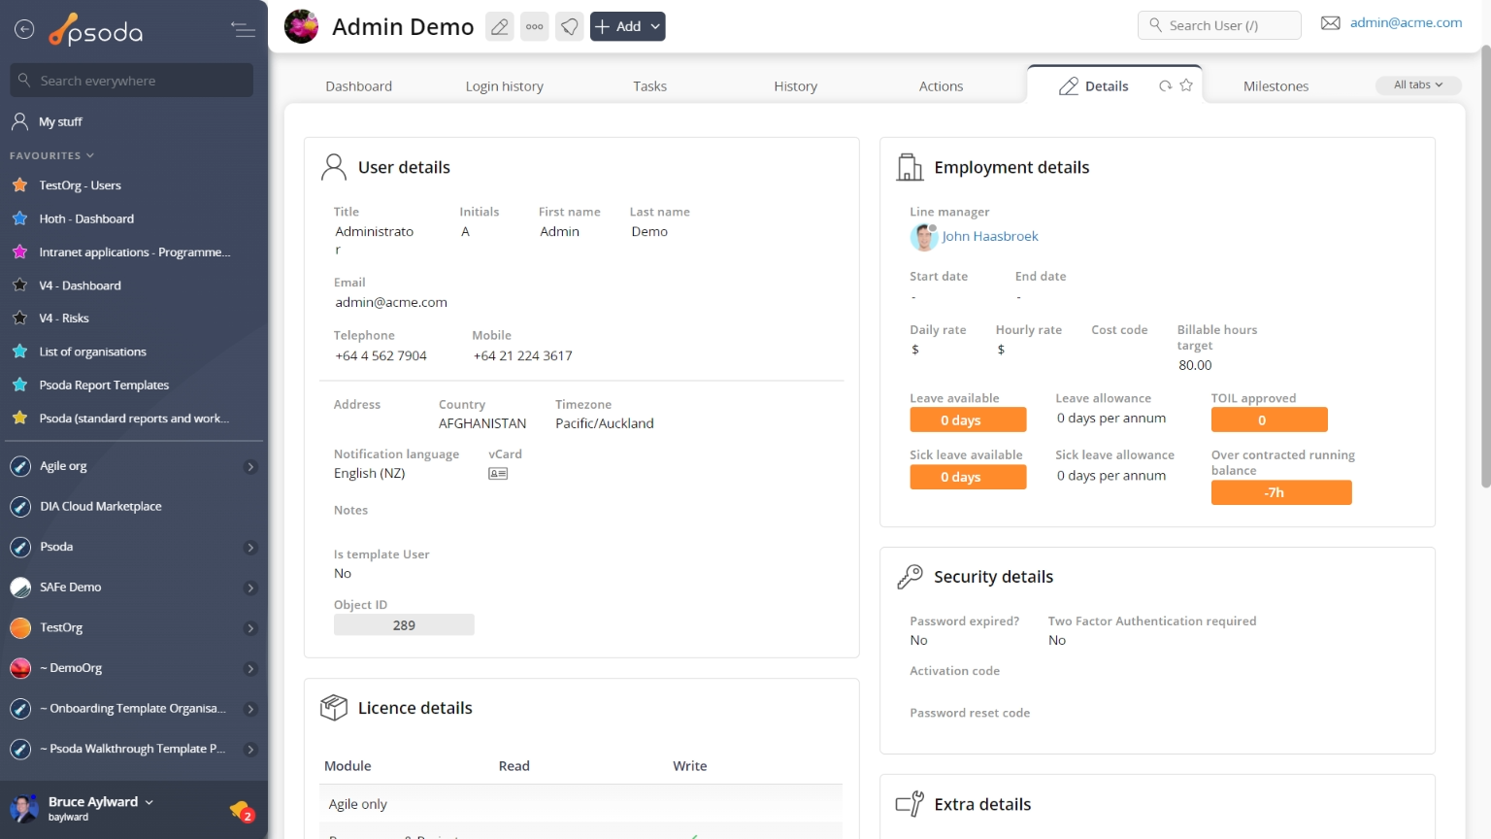
Task: Click the orange star icon beside TestOrg - Users
Action: coord(19,185)
